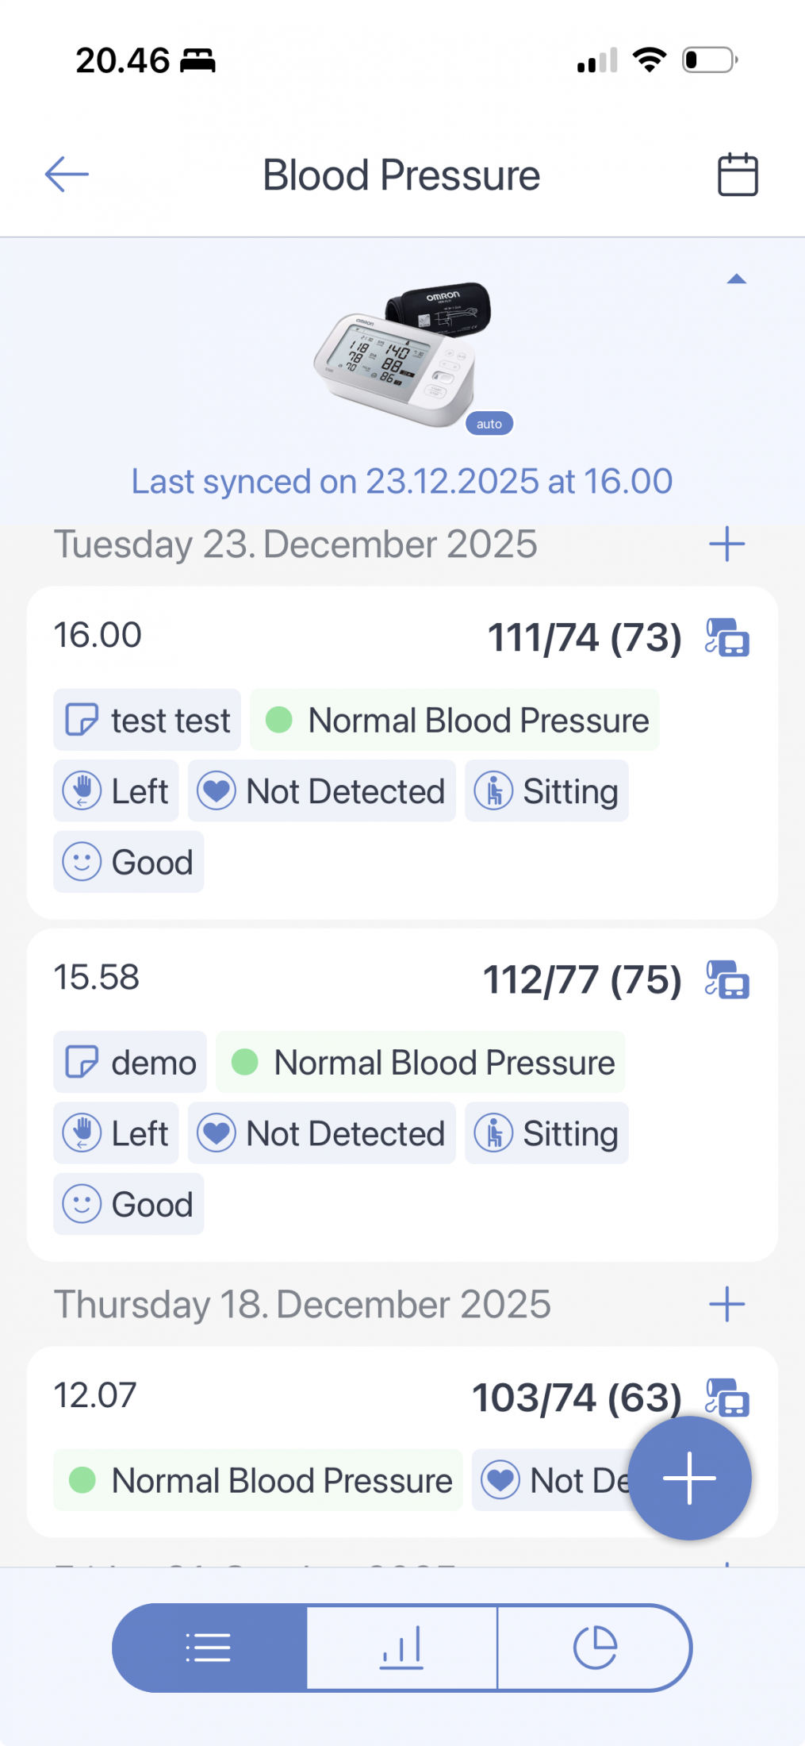This screenshot has width=805, height=1746.
Task: Open the calendar date picker icon
Action: point(738,175)
